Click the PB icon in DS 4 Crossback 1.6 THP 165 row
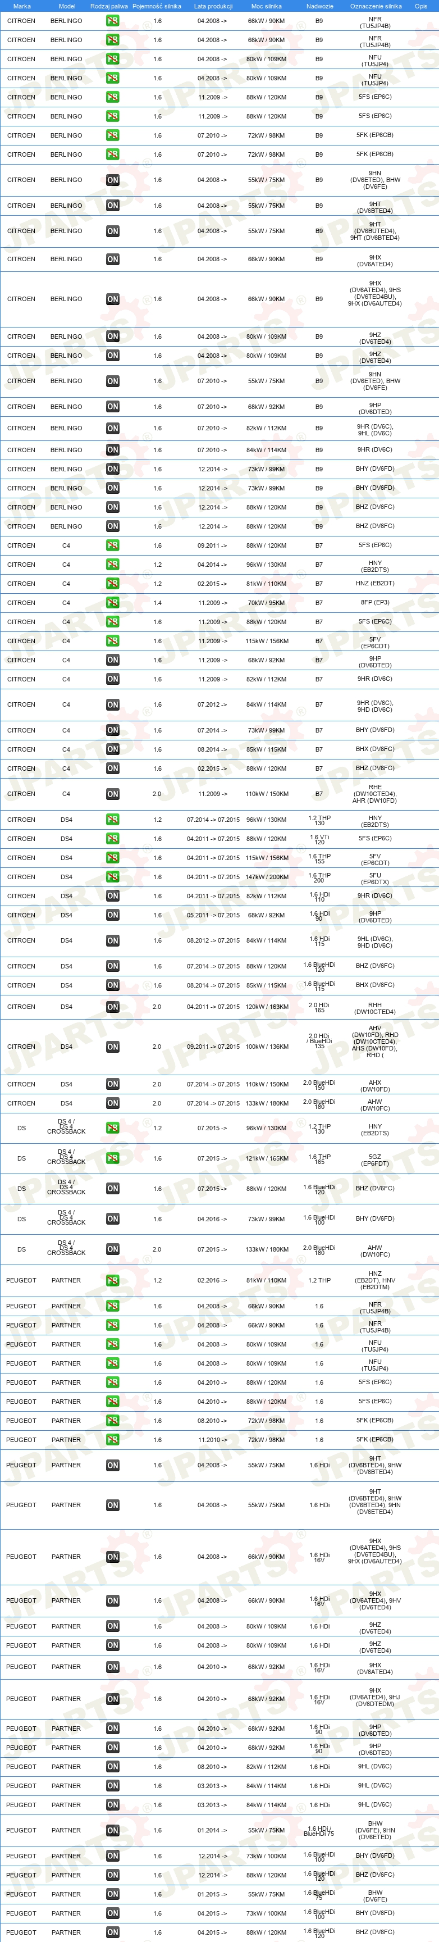This screenshot has width=439, height=1942. coord(112,1159)
